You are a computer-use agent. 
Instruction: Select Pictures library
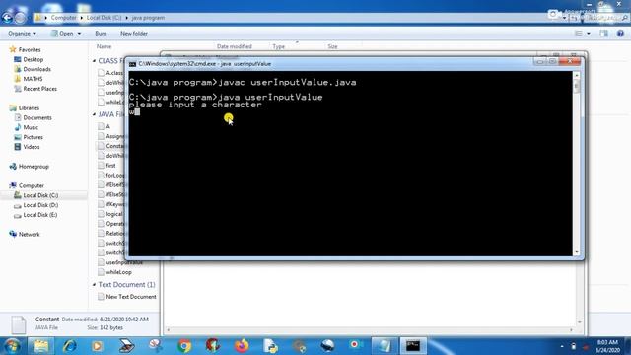33,137
